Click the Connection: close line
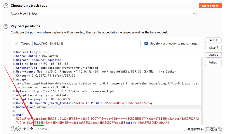 (31, 107)
